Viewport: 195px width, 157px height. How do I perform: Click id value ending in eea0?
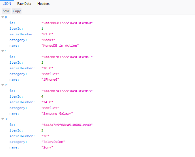67,125
